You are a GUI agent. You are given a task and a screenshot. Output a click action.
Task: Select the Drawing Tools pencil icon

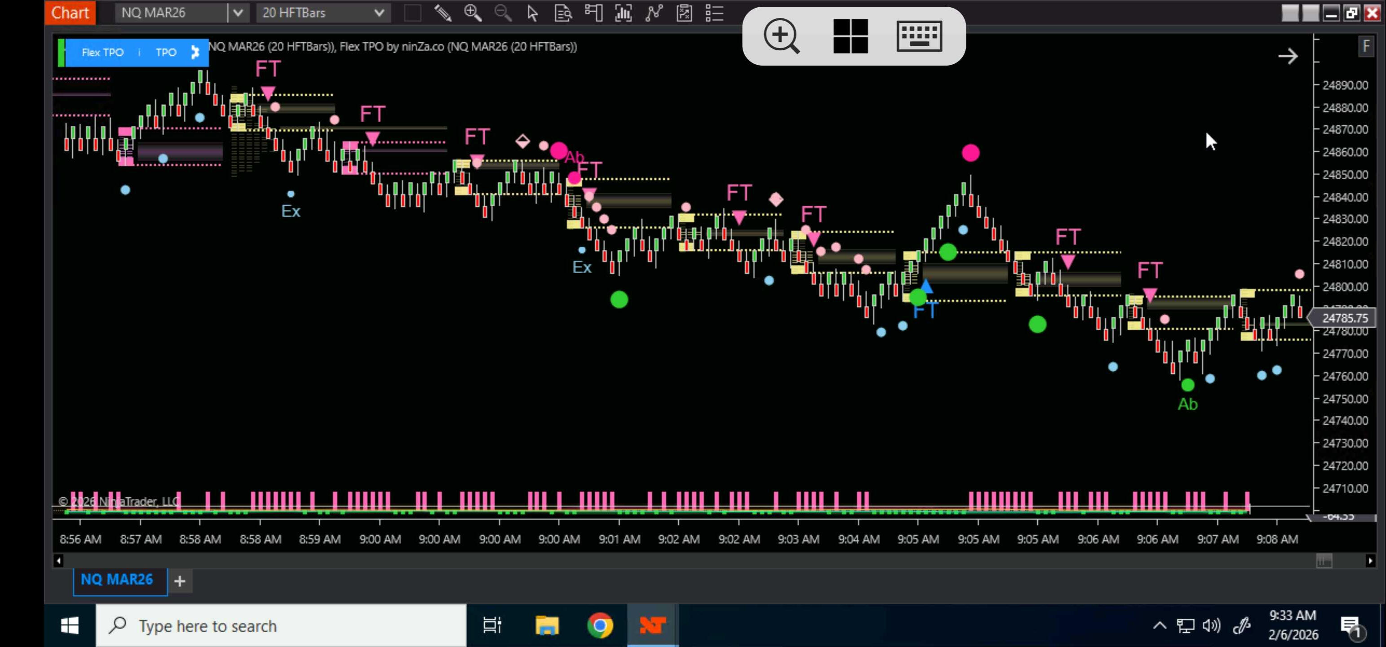pos(442,13)
